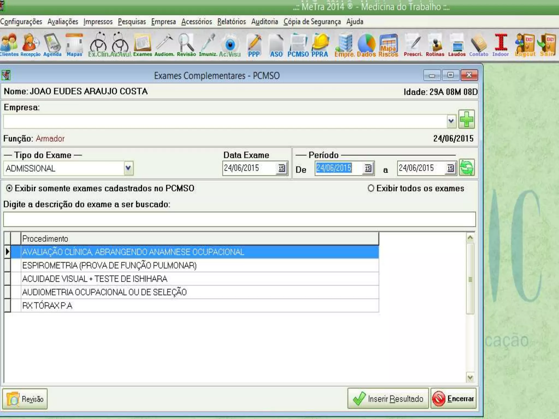Select 'Exibir somente exames cadastrados no PCMSO'

[9, 188]
